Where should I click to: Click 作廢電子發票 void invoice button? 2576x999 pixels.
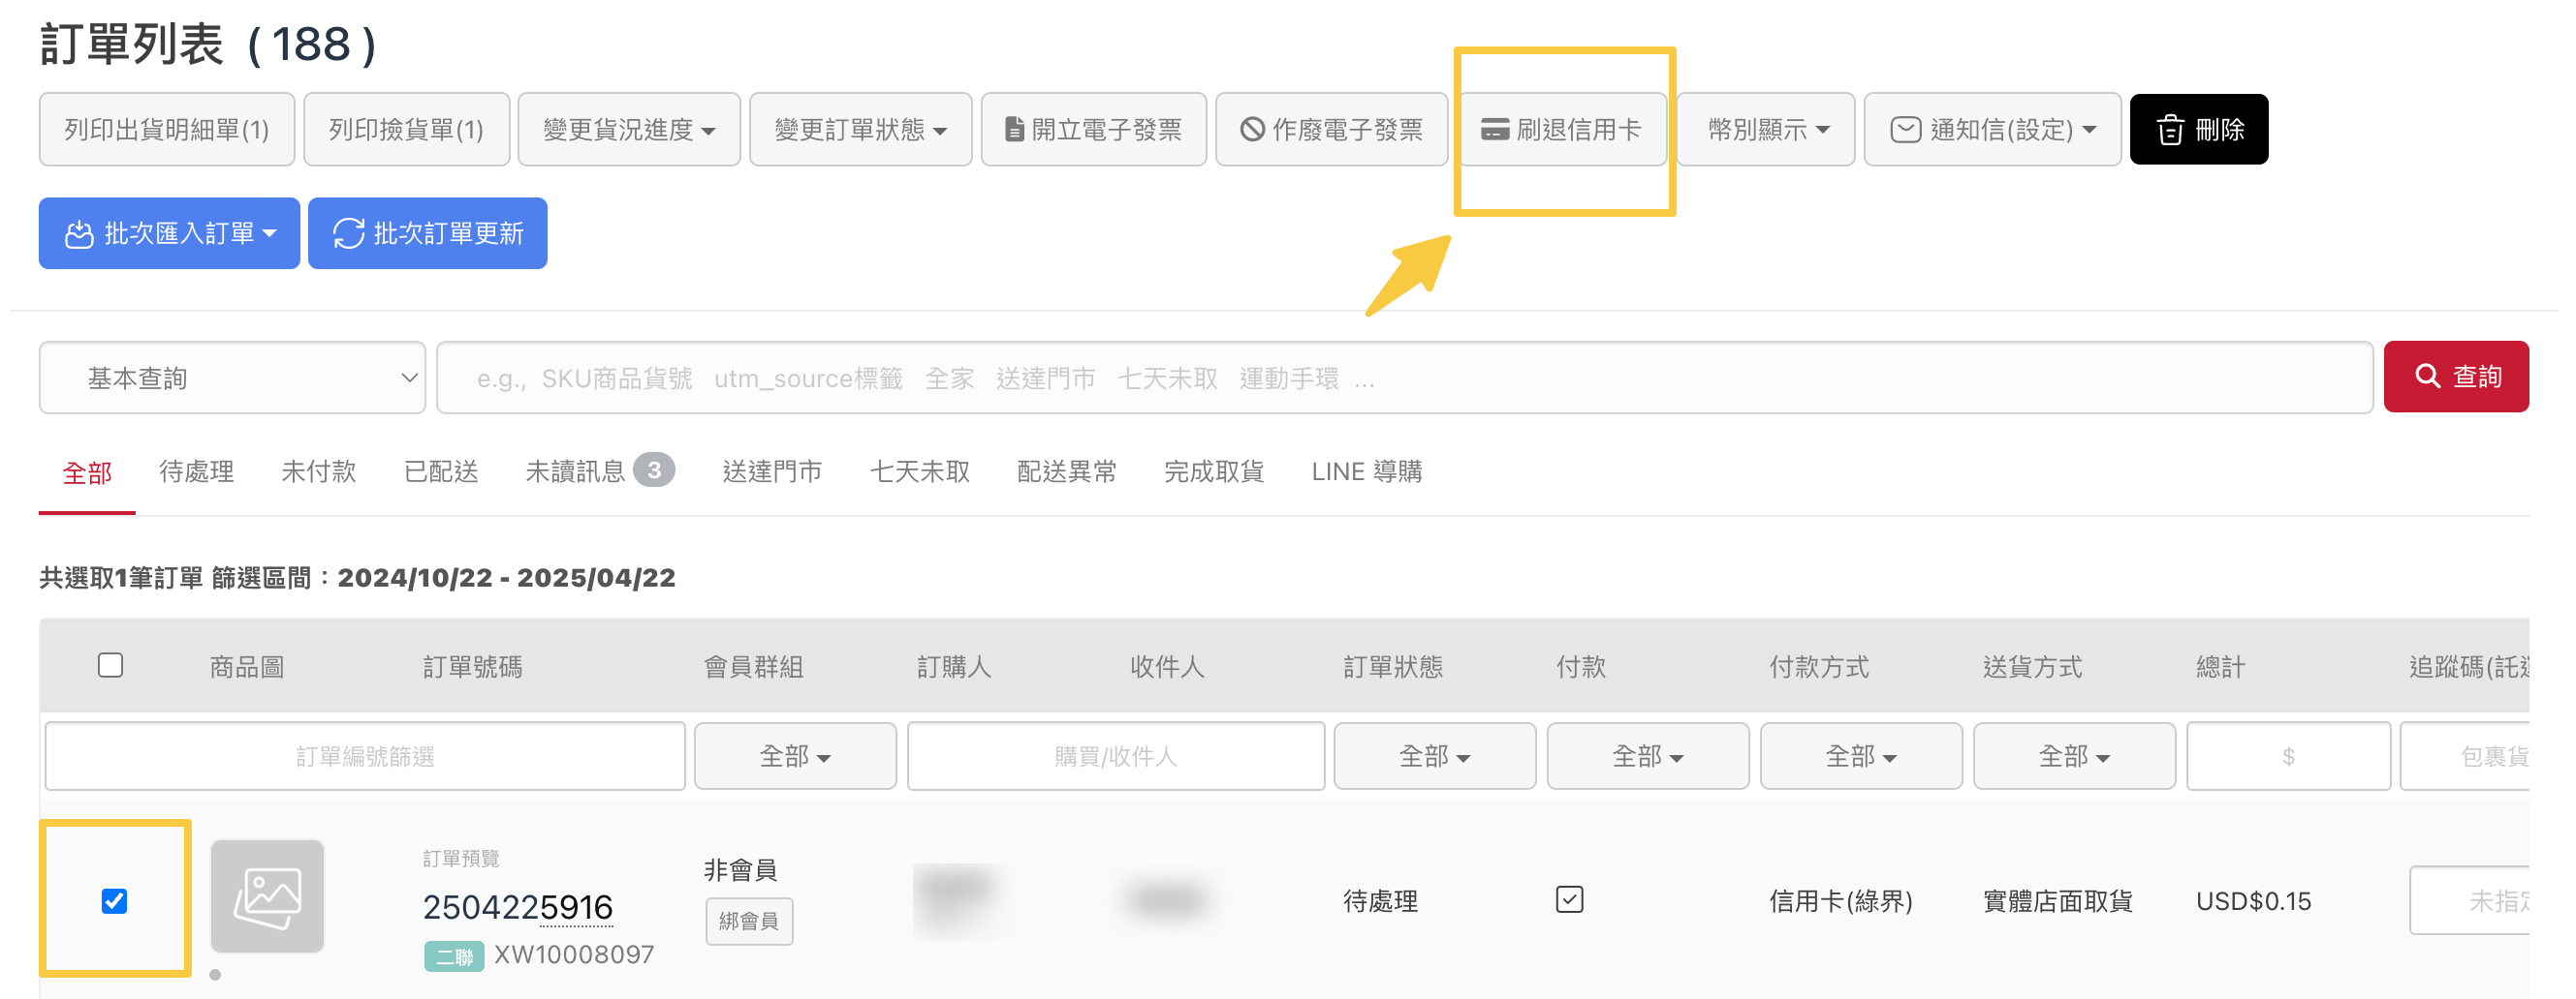(1331, 130)
